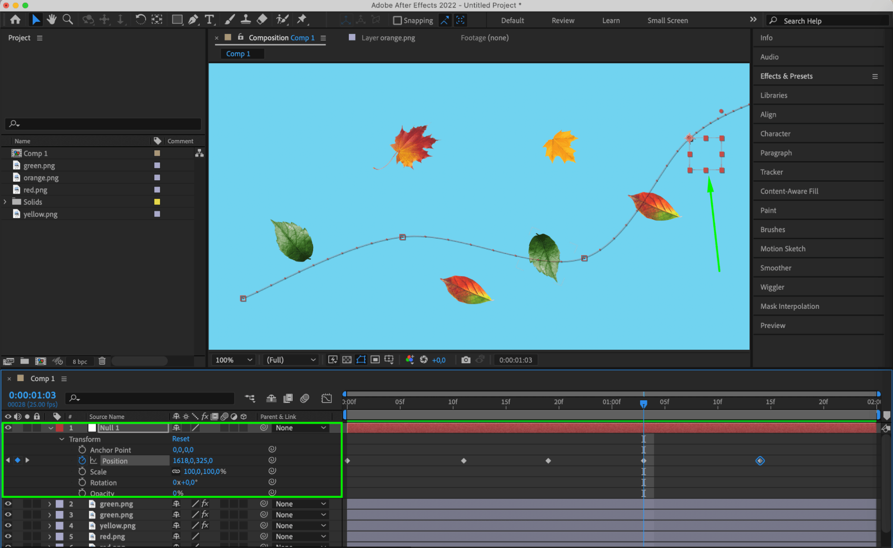Select the Eraser tool
The height and width of the screenshot is (548, 893).
(262, 19)
